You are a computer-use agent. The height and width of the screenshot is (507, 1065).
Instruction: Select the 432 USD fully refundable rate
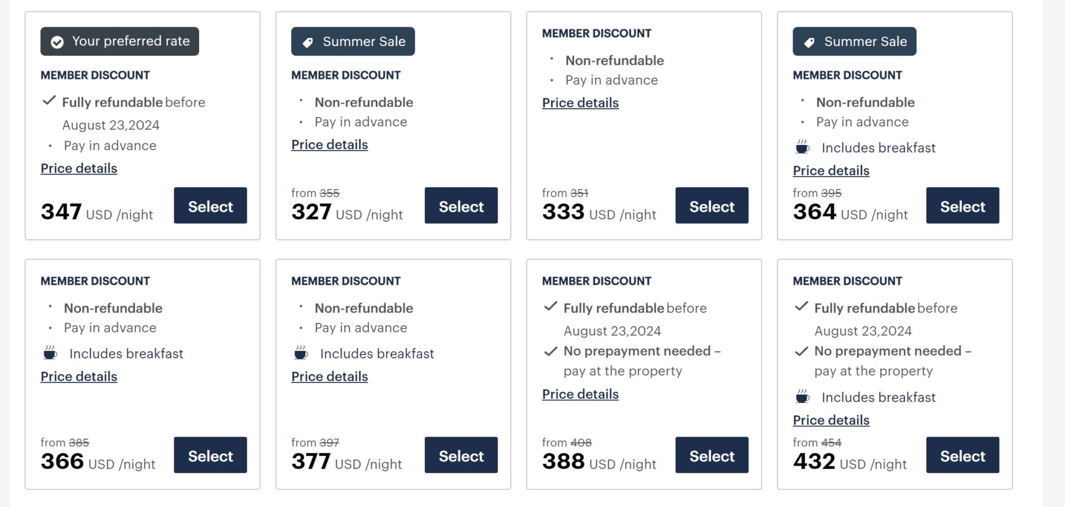962,455
